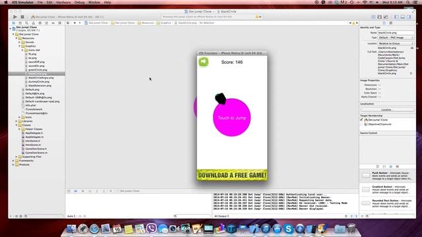Viewport: 422px width, 237px height.
Task: Open the Issue navigator warning icon
Action: point(34,23)
